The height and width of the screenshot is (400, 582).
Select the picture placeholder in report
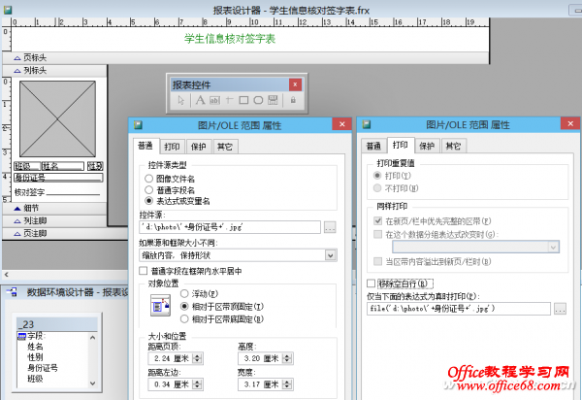(x=57, y=118)
